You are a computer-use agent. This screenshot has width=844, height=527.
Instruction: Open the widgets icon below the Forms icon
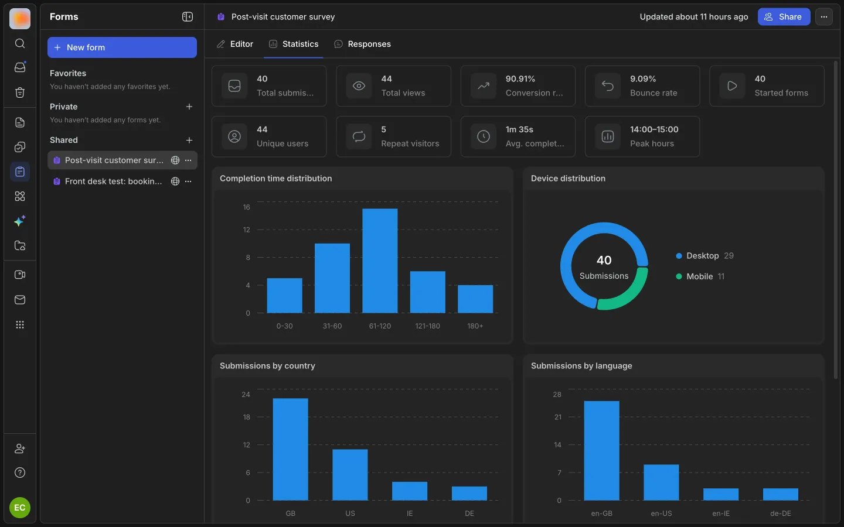tap(20, 196)
